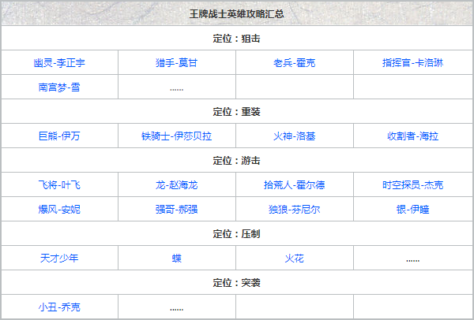Select the 指挥官-卡洛琳 link
This screenshot has width=474, height=320.
(x=412, y=62)
